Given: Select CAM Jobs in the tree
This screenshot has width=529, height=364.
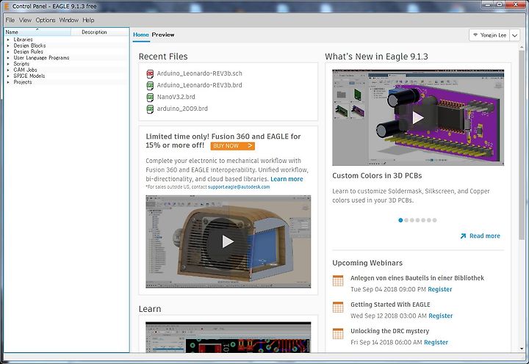Looking at the screenshot, I should [25, 70].
